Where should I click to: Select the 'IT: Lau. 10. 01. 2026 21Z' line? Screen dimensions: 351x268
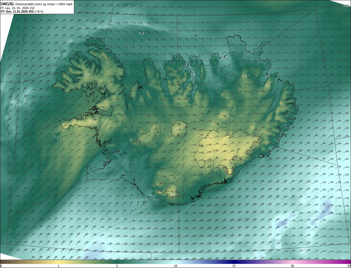(18, 8)
